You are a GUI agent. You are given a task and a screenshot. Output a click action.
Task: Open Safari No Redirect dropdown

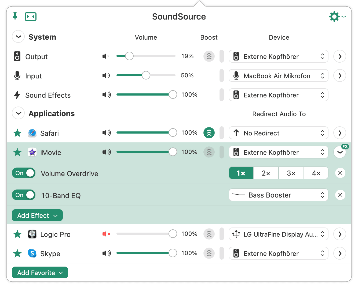click(279, 133)
